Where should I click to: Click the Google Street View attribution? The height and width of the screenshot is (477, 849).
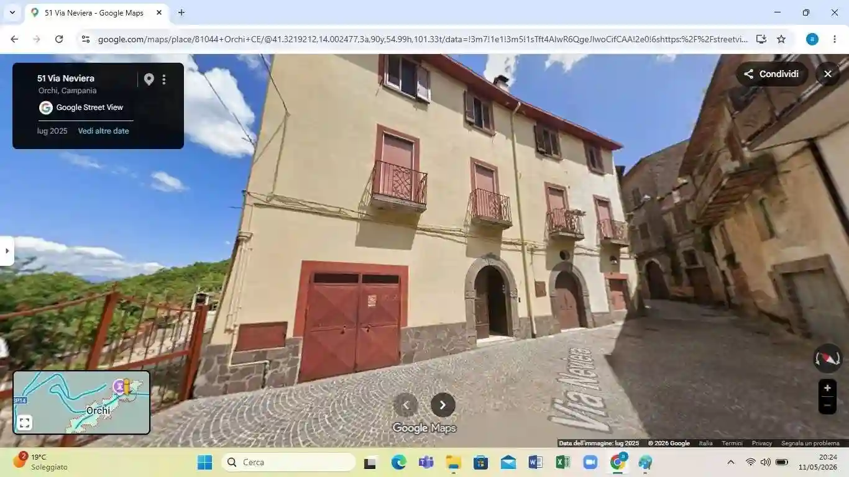(x=81, y=107)
